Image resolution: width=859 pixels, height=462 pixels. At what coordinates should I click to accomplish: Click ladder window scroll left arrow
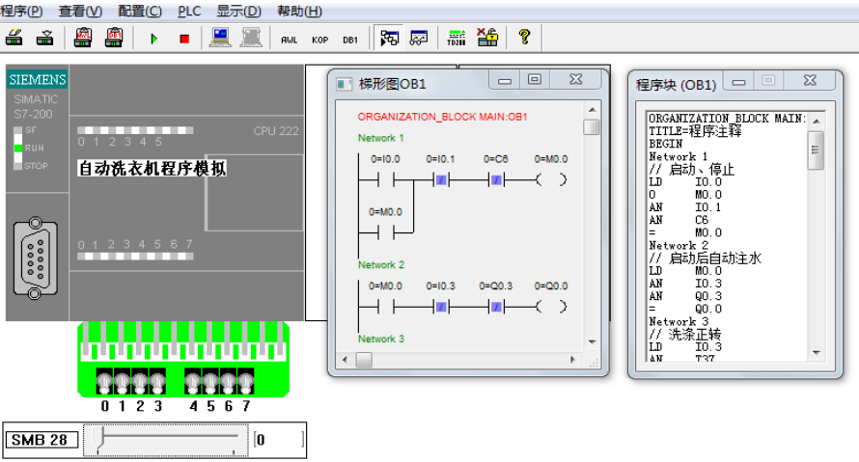coord(345,360)
